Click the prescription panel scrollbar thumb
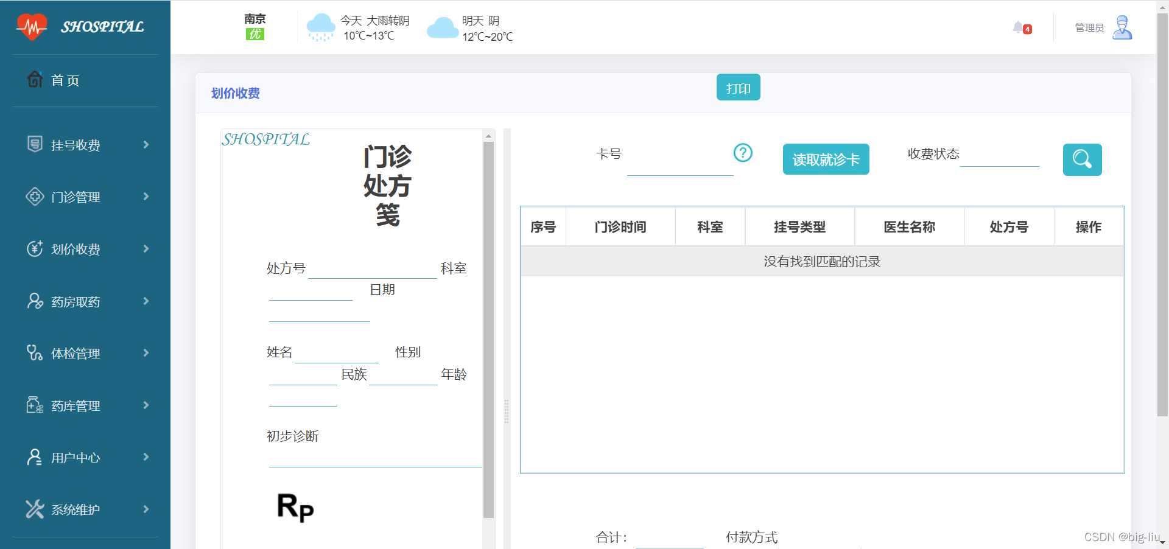Image resolution: width=1169 pixels, height=549 pixels. (488, 330)
